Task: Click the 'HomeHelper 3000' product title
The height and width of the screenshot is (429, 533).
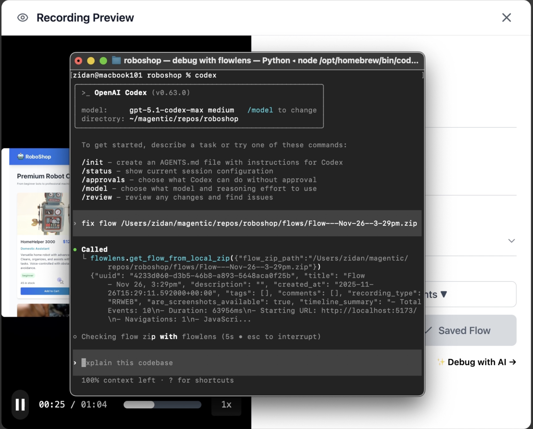Action: click(x=38, y=242)
